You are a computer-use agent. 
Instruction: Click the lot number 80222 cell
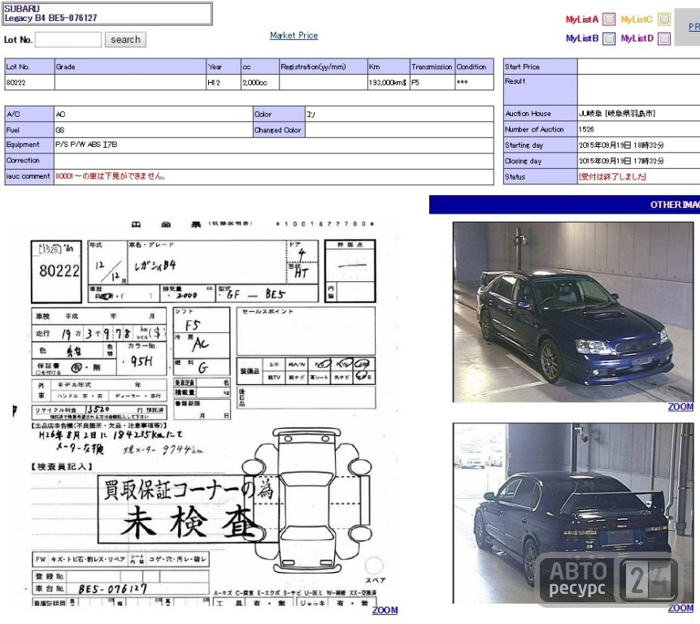tap(29, 83)
